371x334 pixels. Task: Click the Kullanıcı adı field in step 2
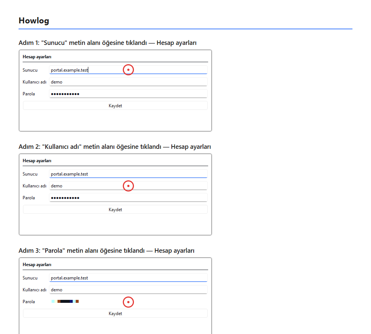[x=128, y=186]
